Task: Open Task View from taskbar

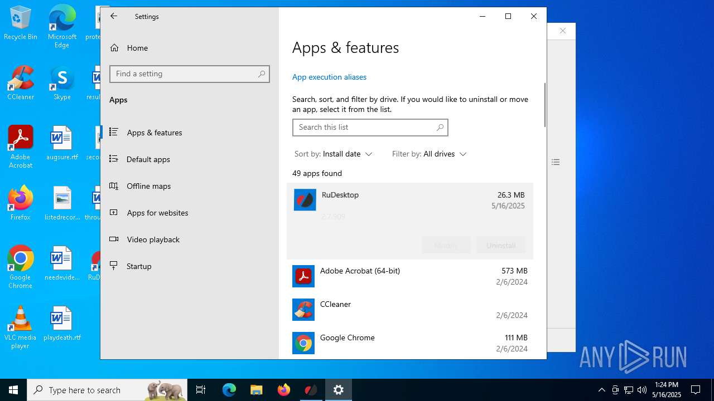Action: click(x=201, y=390)
